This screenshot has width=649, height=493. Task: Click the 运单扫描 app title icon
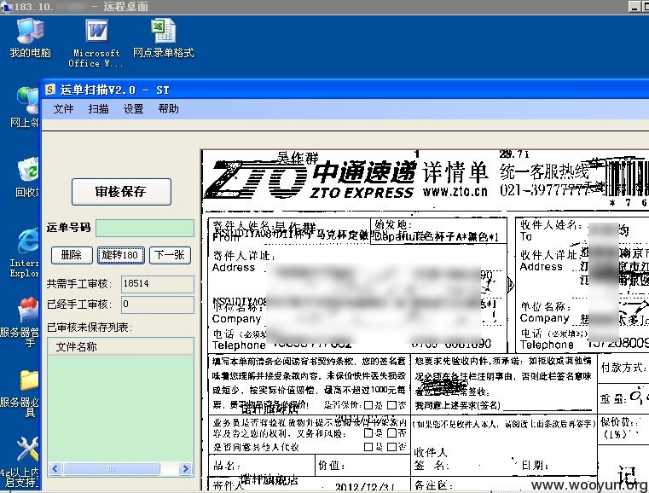50,90
